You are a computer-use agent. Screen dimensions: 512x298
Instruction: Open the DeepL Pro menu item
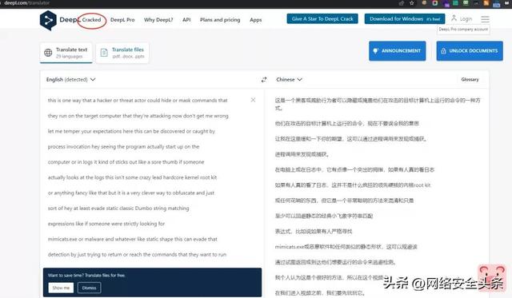tap(122, 20)
